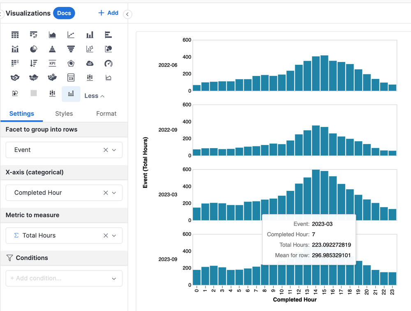Pick the line chart visualization icon
The height and width of the screenshot is (311, 411).
(x=71, y=34)
